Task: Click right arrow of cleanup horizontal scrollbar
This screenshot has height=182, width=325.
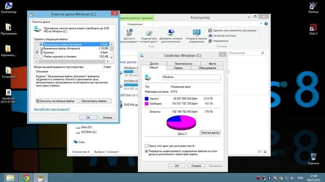Action: point(107,61)
